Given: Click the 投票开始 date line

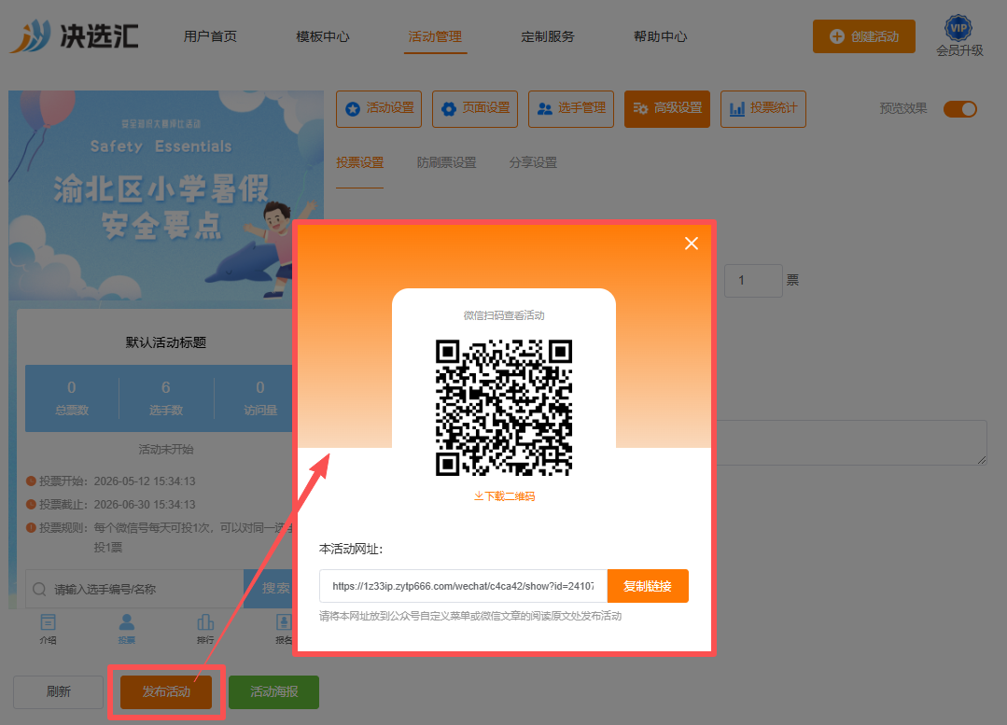Looking at the screenshot, I should 110,481.
